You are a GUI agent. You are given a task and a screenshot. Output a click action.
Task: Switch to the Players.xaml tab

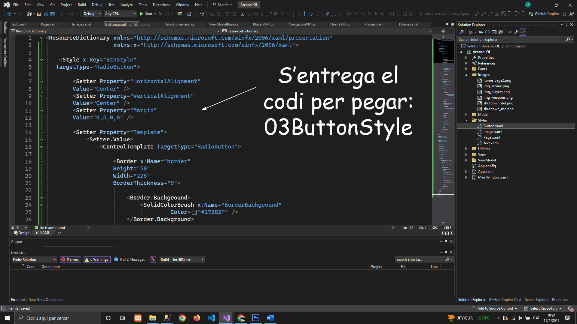374,24
